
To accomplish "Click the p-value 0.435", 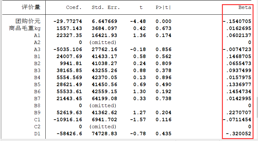I will tap(163, 134).
